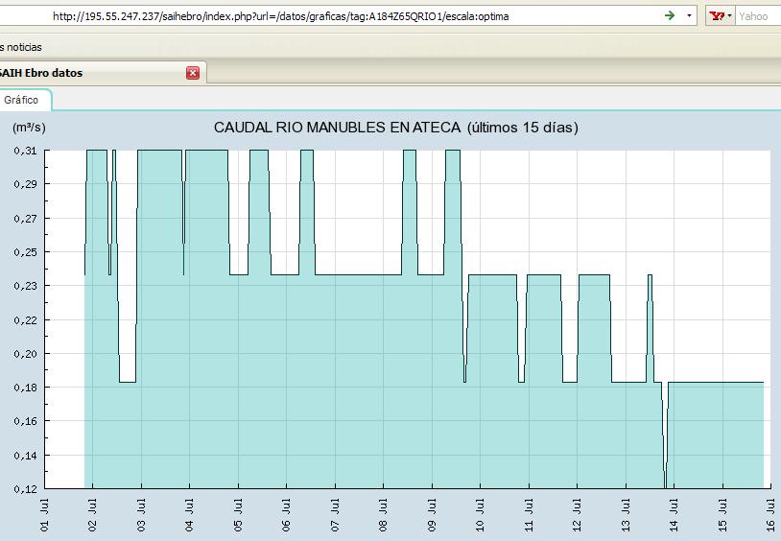Select the 14 Jul date marker on axis

(x=674, y=516)
